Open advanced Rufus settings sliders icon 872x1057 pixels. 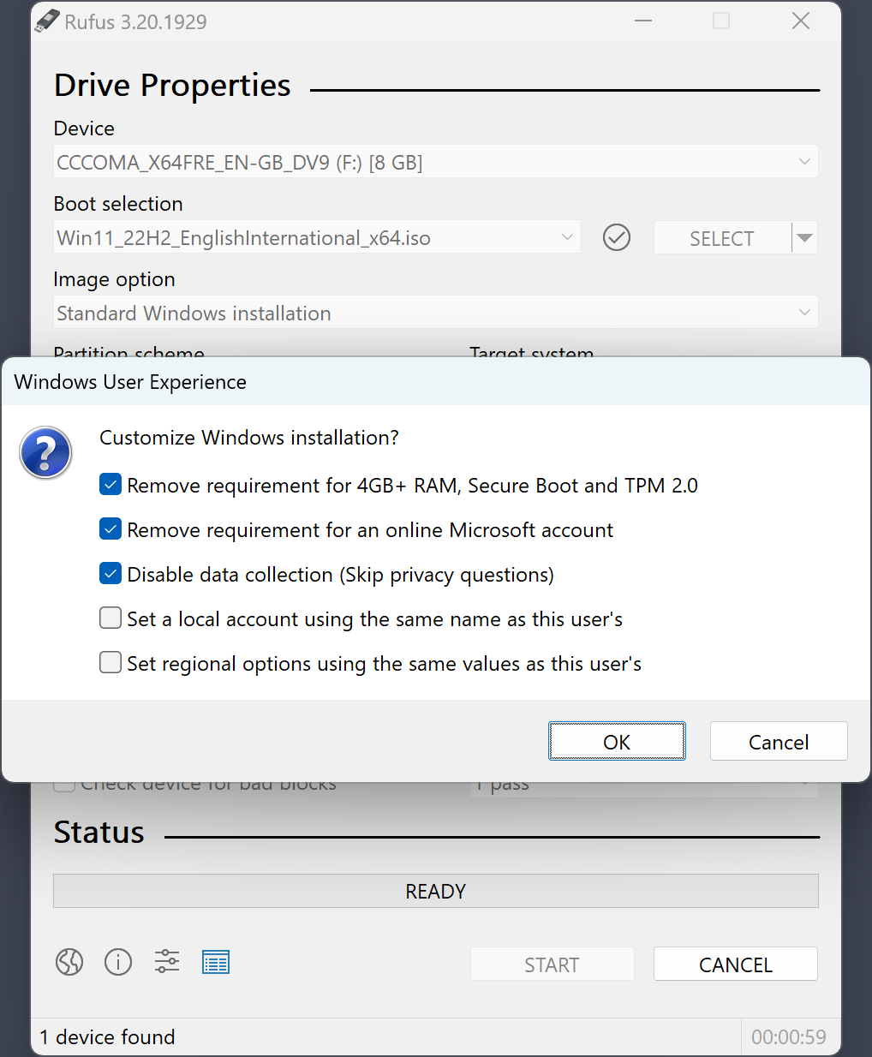(x=166, y=962)
